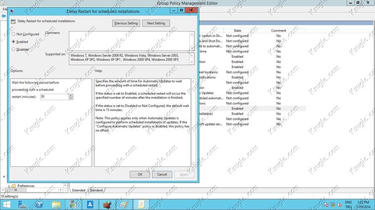Image resolution: width=375 pixels, height=210 pixels.
Task: Click the Preferences folder icon in the tree
Action: [x=13, y=186]
